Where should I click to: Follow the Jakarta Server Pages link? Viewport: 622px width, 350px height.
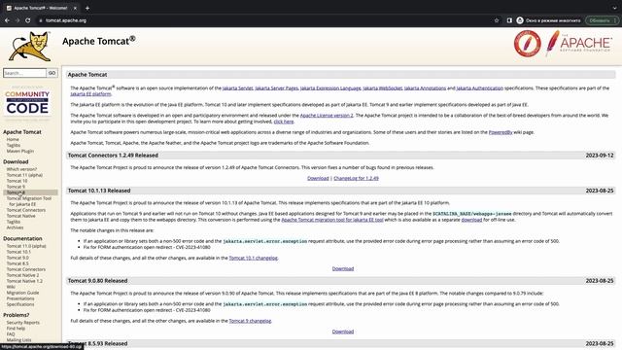point(276,88)
